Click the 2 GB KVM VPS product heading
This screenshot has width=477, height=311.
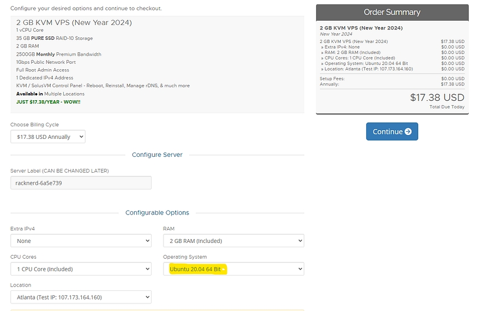(x=74, y=22)
